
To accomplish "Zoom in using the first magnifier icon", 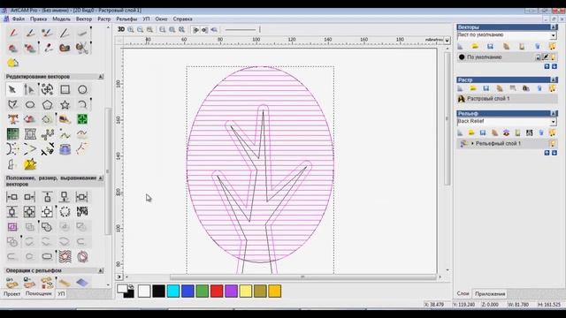I will [x=131, y=29].
